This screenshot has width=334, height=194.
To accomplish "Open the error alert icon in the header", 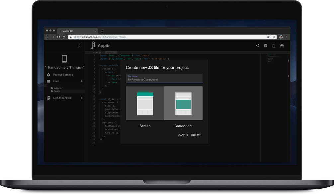I will click(266, 46).
